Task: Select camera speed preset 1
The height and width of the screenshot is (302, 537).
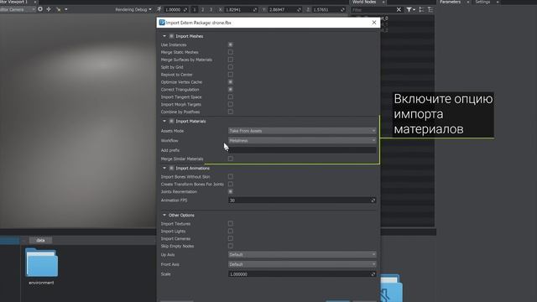Action: tap(194, 9)
